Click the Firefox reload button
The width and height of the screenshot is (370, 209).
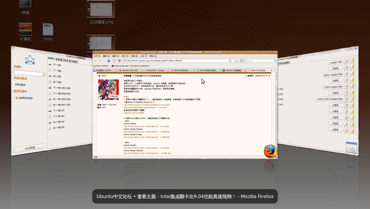(109, 61)
